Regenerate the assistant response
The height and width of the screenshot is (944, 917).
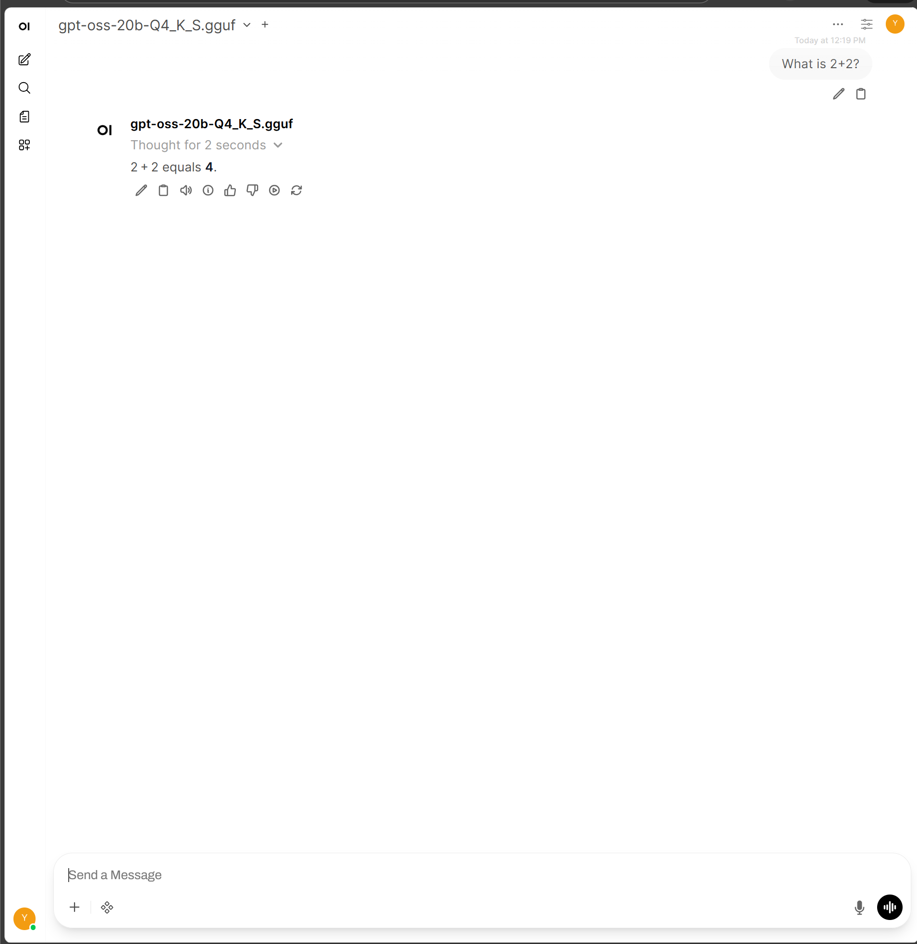pyautogui.click(x=296, y=191)
